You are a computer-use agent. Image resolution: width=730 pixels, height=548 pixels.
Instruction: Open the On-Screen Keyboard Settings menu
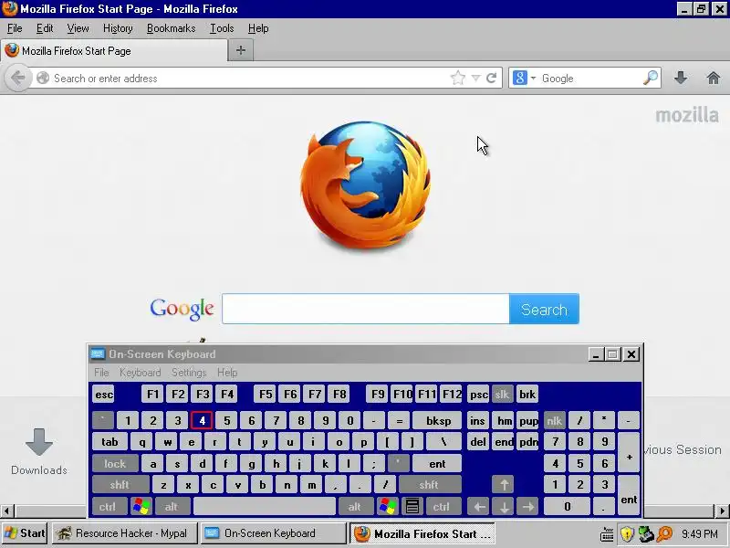coord(189,373)
